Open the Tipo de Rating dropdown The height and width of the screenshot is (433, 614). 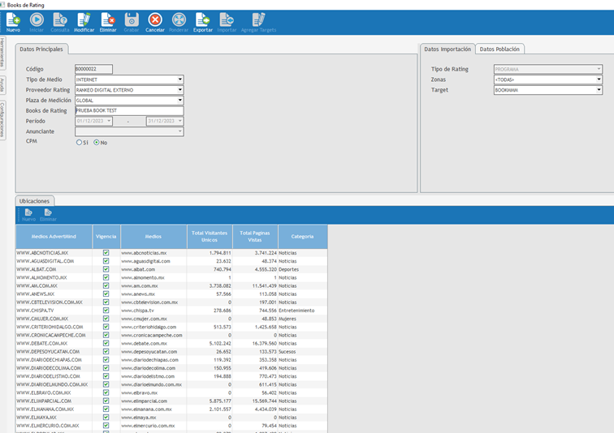pos(599,69)
